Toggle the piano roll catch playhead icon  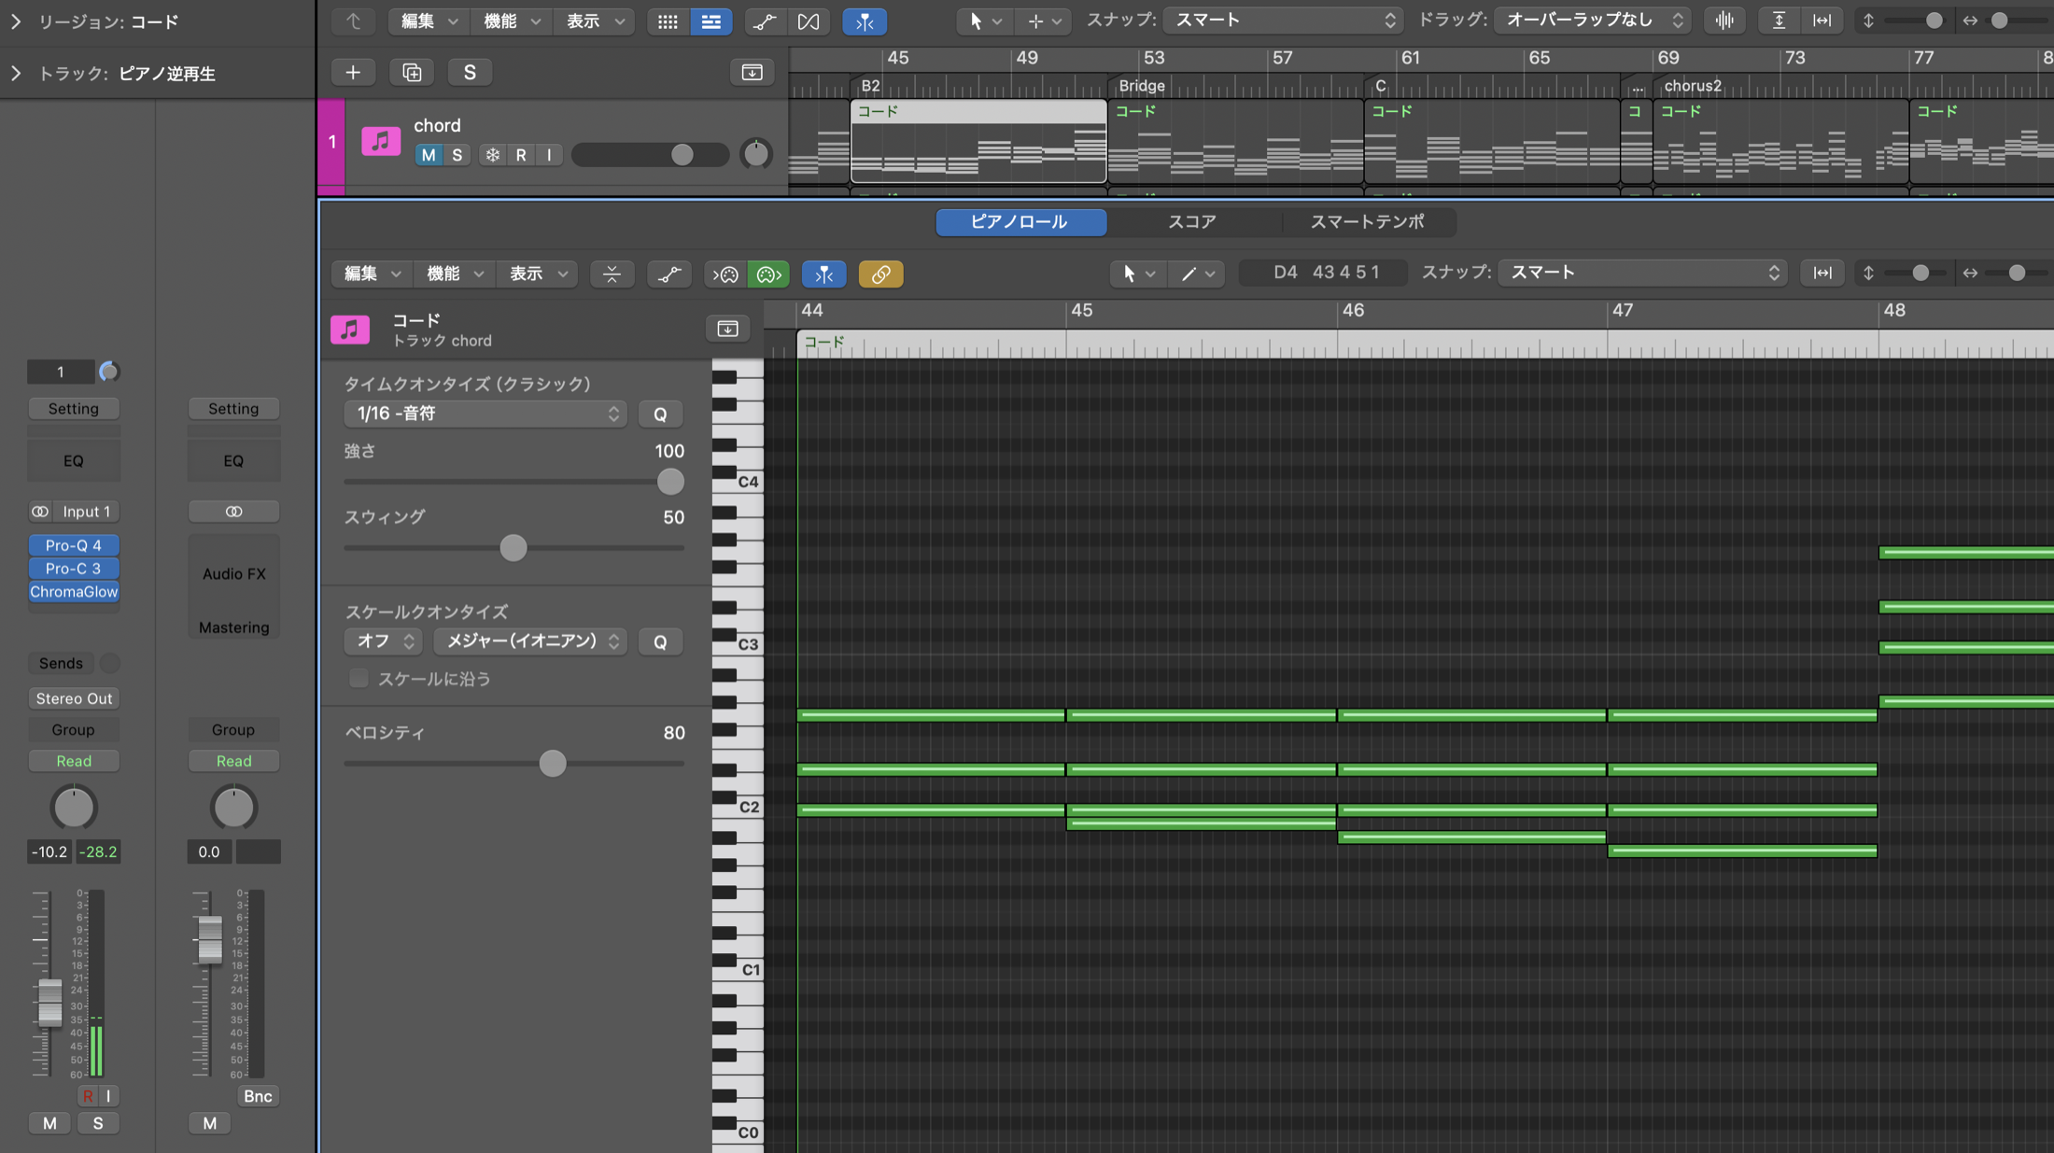tap(823, 274)
